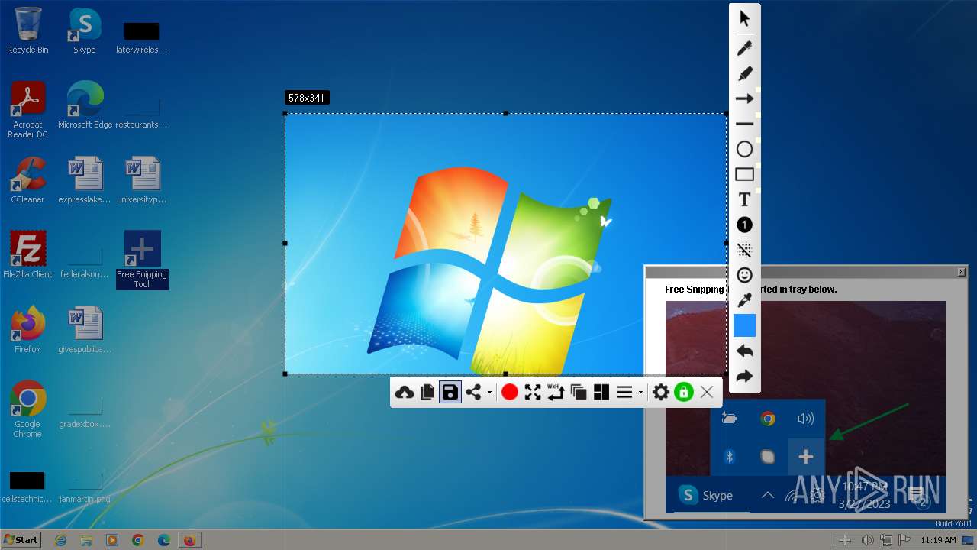This screenshot has width=977, height=550.
Task: Open Google Chrome desktop shortcut
Action: point(27,409)
